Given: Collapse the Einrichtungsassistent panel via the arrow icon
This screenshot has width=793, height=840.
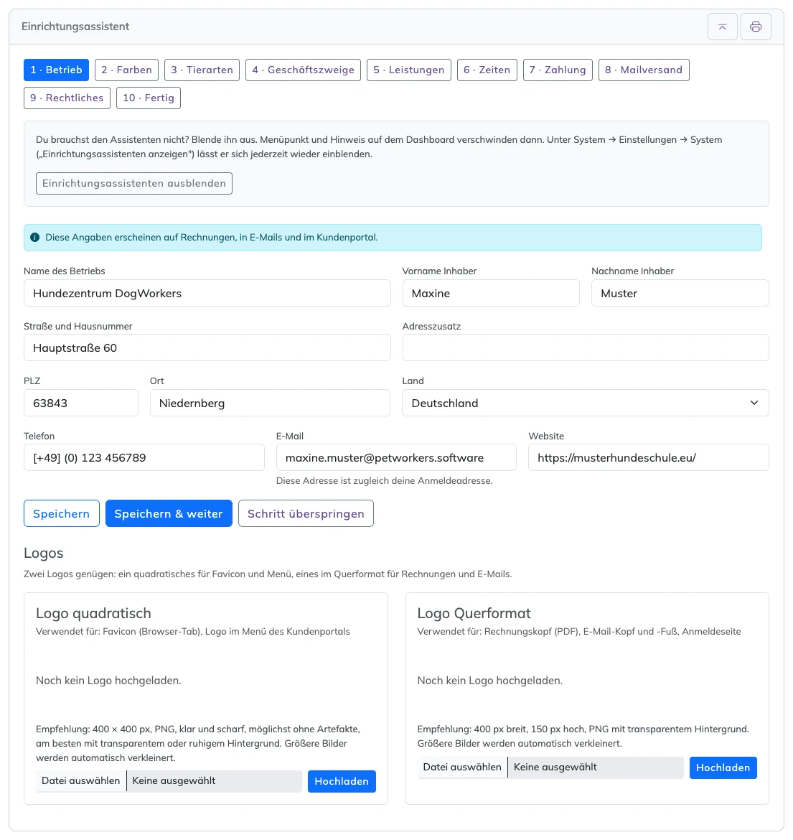Looking at the screenshot, I should (723, 27).
